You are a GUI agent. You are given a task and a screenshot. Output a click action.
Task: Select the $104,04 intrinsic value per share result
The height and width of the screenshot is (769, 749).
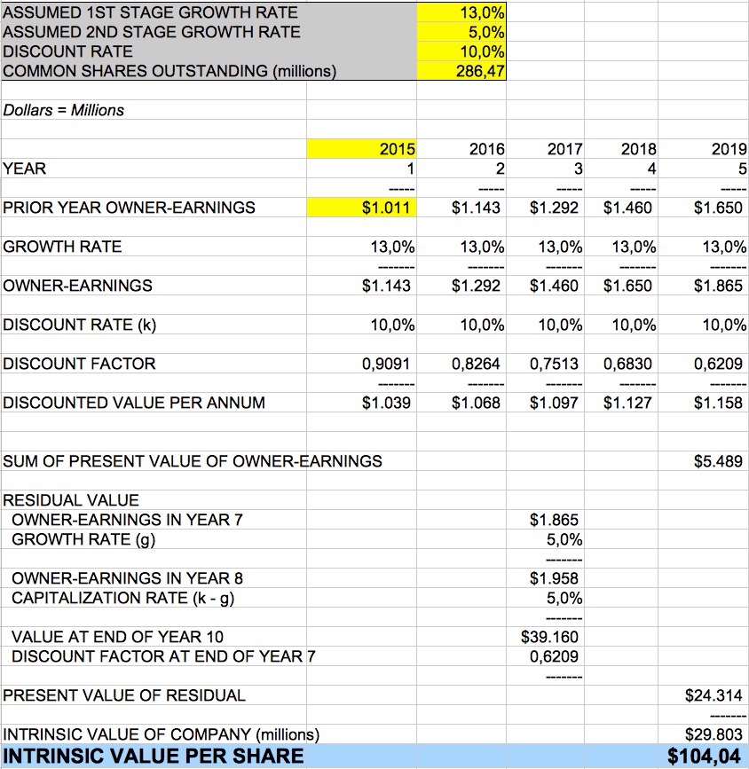click(704, 756)
